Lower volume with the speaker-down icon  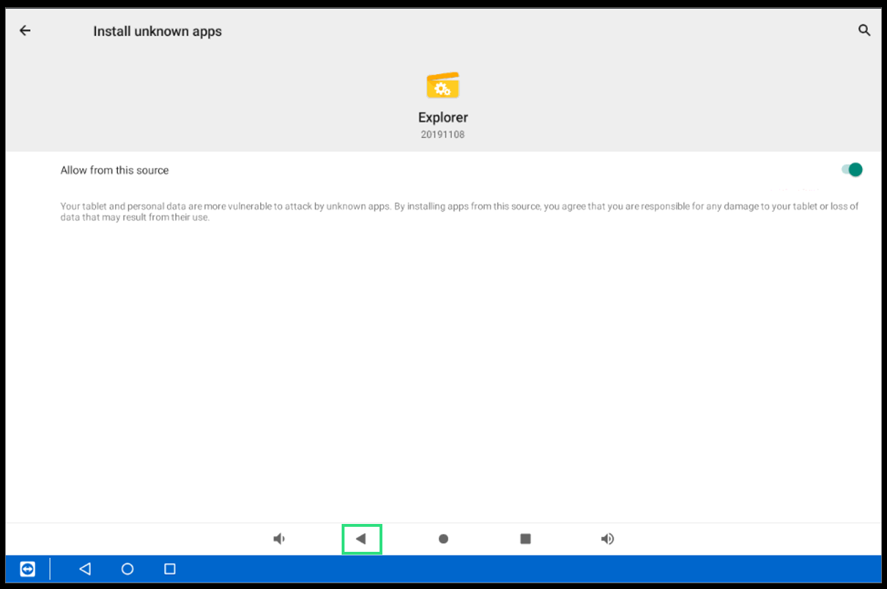pos(279,539)
